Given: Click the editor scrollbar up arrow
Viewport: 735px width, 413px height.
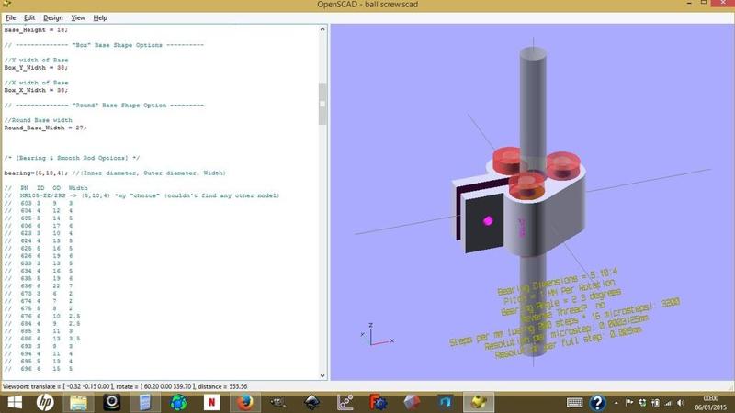Looking at the screenshot, I should [x=322, y=29].
